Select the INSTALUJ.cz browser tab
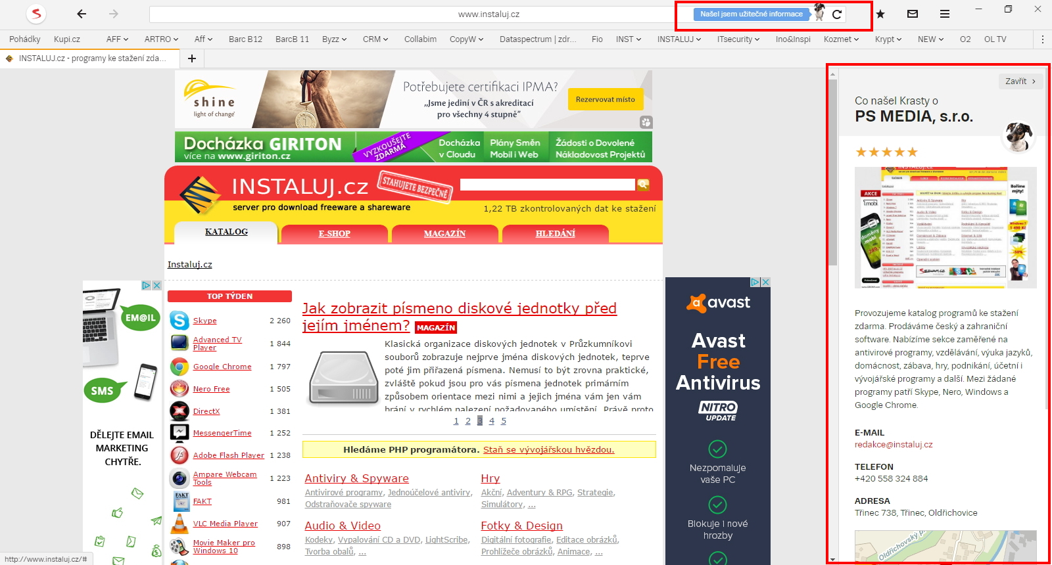The image size is (1052, 565). pyautogui.click(x=89, y=58)
